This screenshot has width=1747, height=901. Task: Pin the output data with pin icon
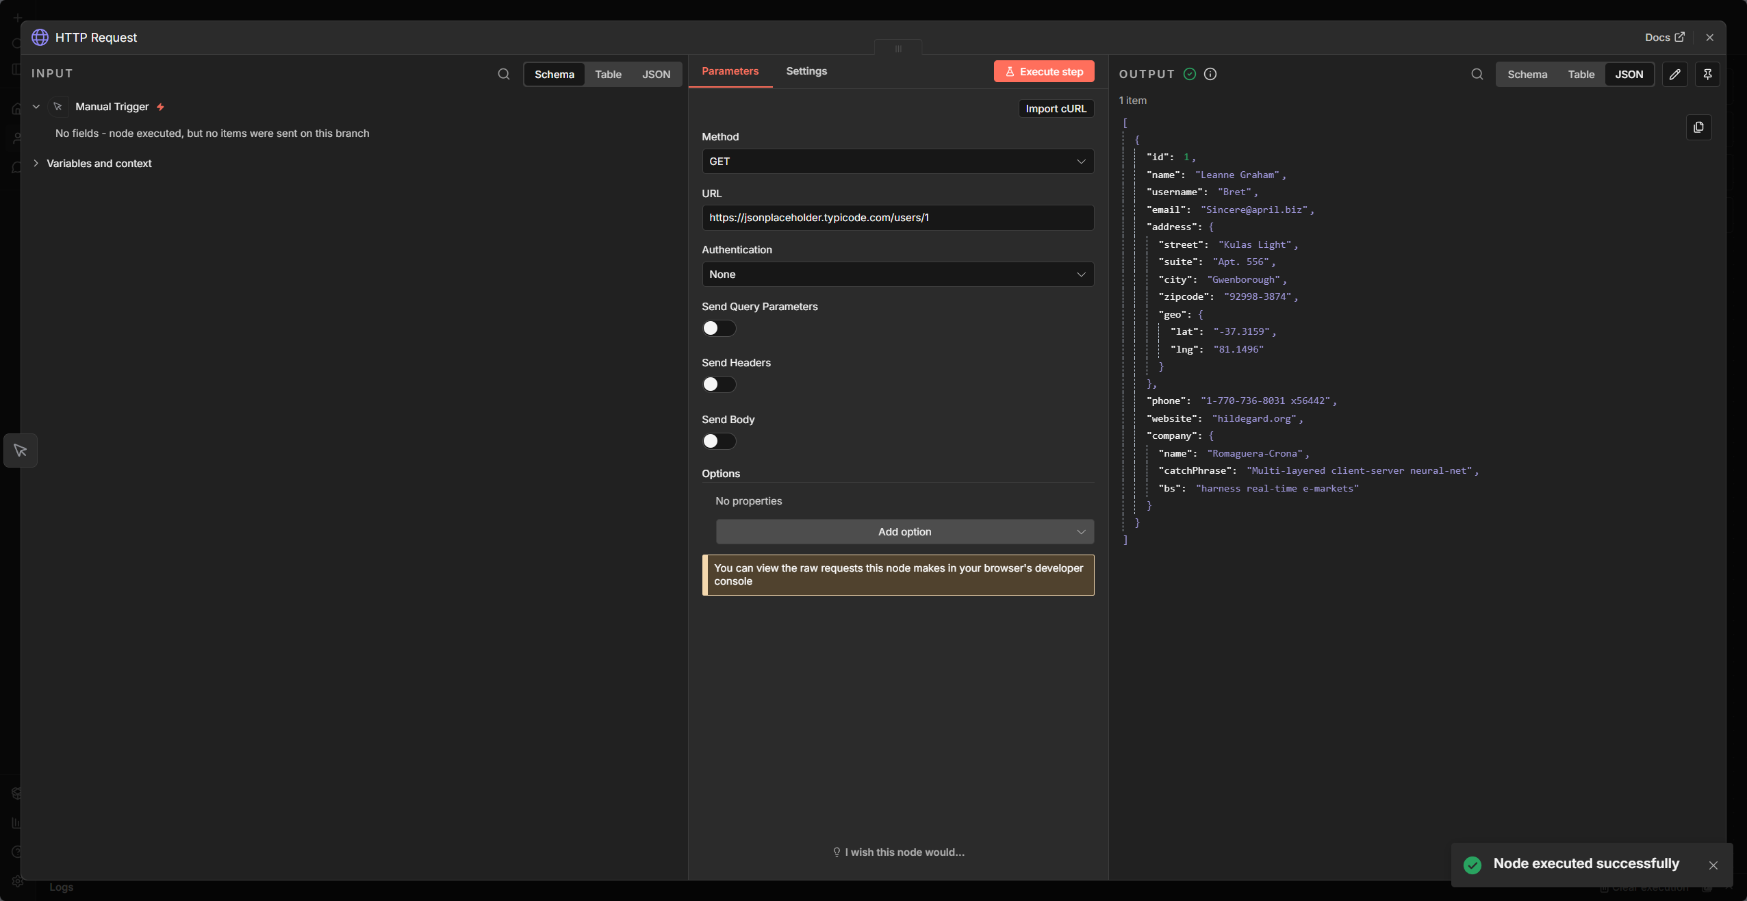(1707, 74)
